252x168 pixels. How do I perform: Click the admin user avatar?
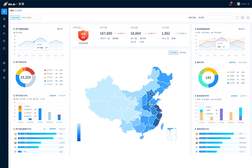pos(239,4)
